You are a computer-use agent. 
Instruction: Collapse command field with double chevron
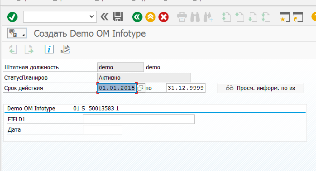(105, 17)
